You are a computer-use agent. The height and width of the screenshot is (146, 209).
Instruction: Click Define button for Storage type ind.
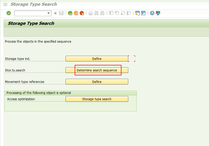97,59
